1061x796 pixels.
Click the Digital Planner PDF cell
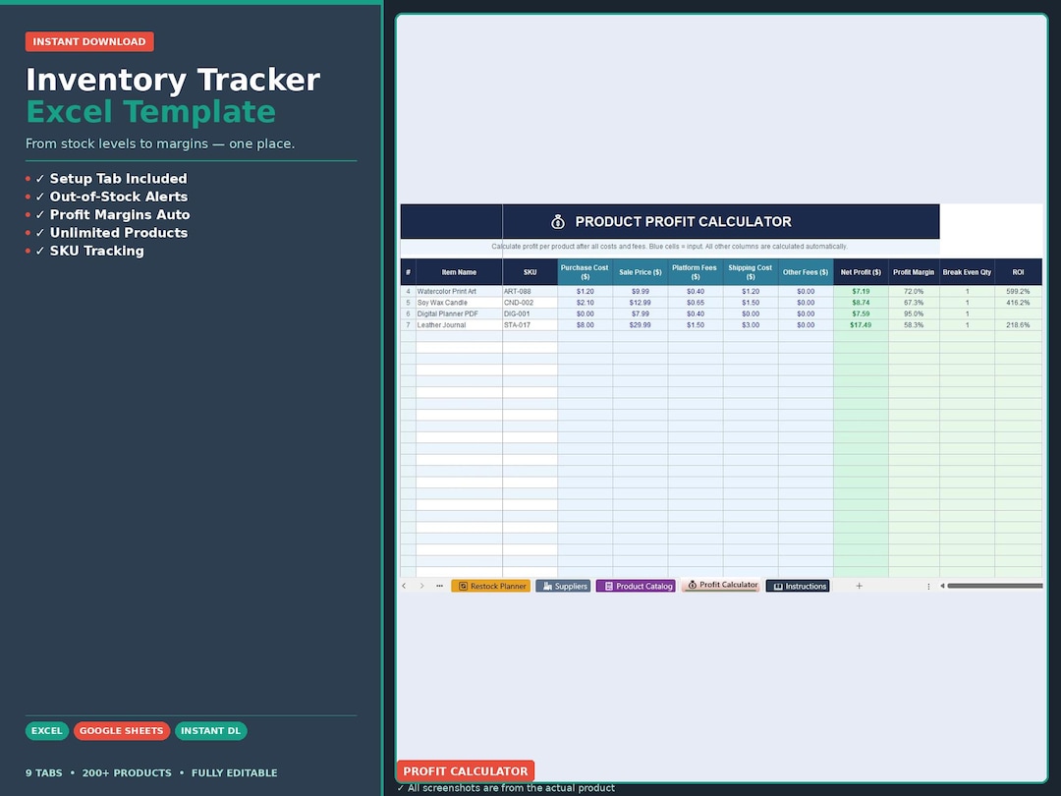pyautogui.click(x=459, y=314)
